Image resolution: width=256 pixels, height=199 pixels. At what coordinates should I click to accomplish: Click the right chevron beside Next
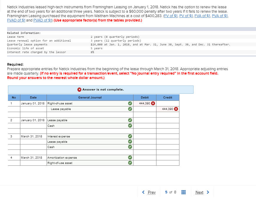tap(208, 192)
